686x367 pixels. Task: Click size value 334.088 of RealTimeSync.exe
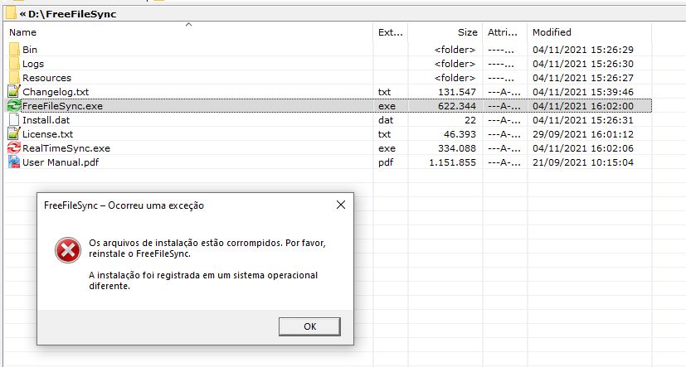pos(457,148)
